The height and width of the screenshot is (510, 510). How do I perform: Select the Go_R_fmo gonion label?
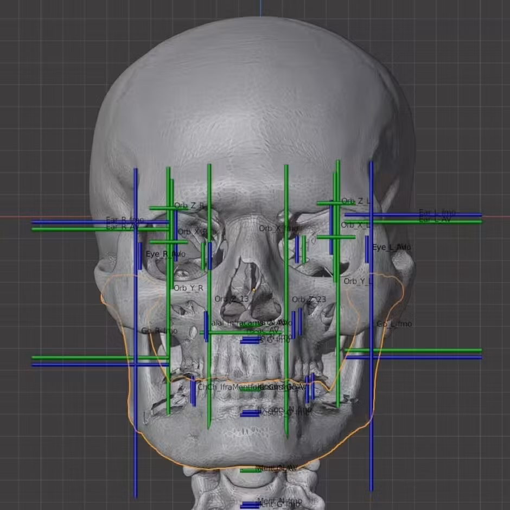[x=159, y=330]
